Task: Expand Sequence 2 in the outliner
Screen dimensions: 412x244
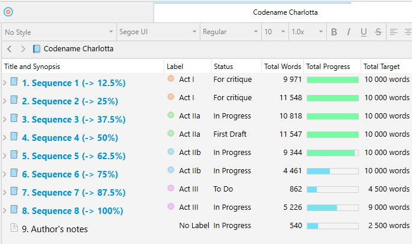Action: coord(5,101)
